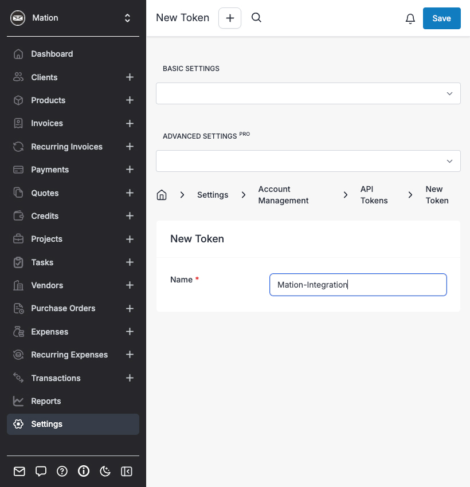
Task: Collapse the sidebar with panel icon
Action: [x=127, y=472]
